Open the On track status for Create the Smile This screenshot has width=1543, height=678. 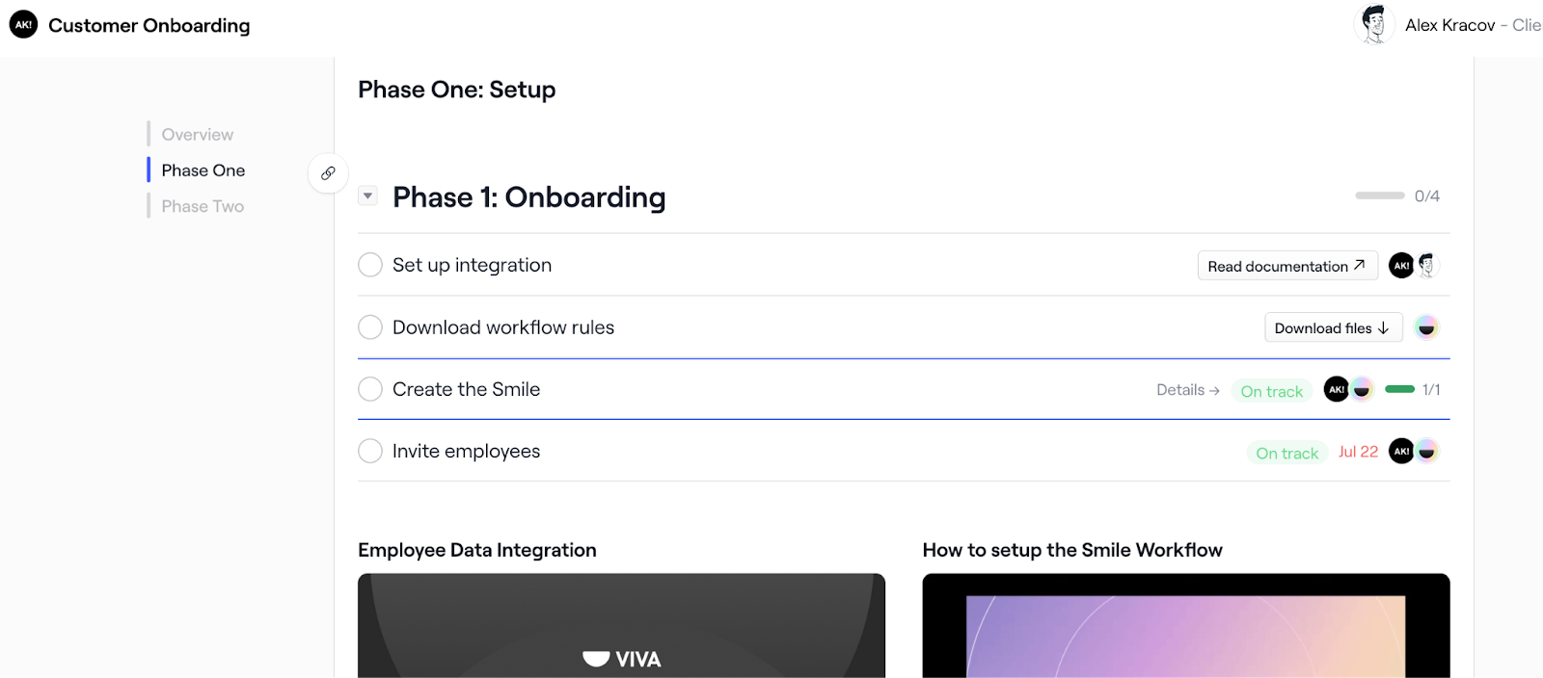[x=1271, y=390]
